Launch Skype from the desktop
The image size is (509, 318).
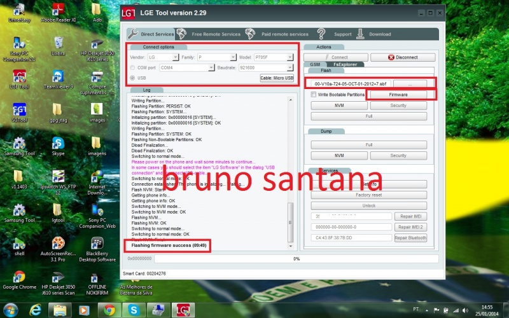pyautogui.click(x=58, y=146)
